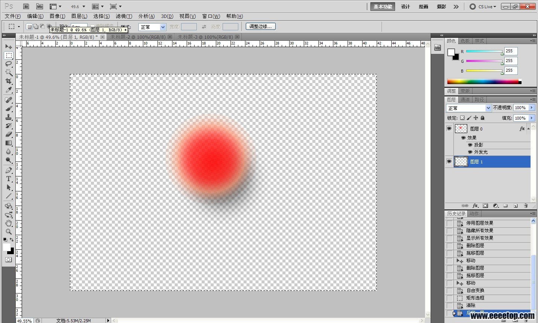Select the Horizontal Type tool
The image size is (538, 323).
click(9, 179)
